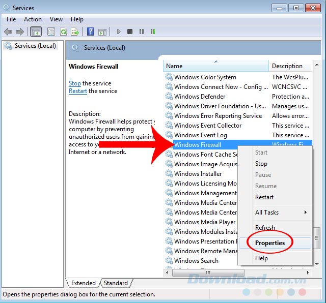Click the Back arrow toolbar icon

click(8, 32)
